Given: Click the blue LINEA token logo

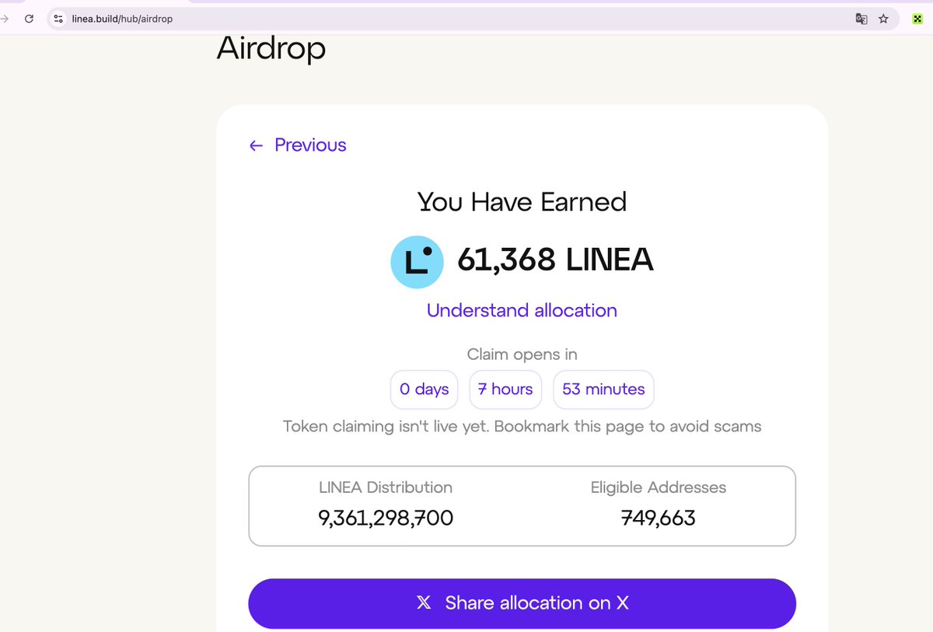Looking at the screenshot, I should point(417,262).
